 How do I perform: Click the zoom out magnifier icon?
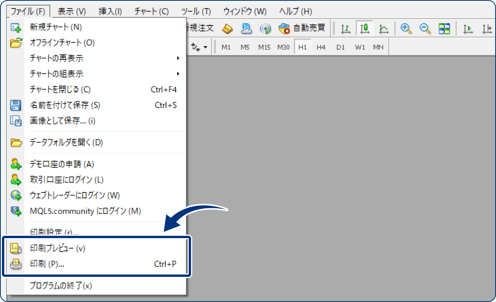coord(425,28)
